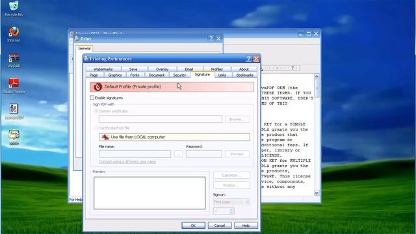
Task: Switch to the Profiles tab
Action: coord(216,69)
